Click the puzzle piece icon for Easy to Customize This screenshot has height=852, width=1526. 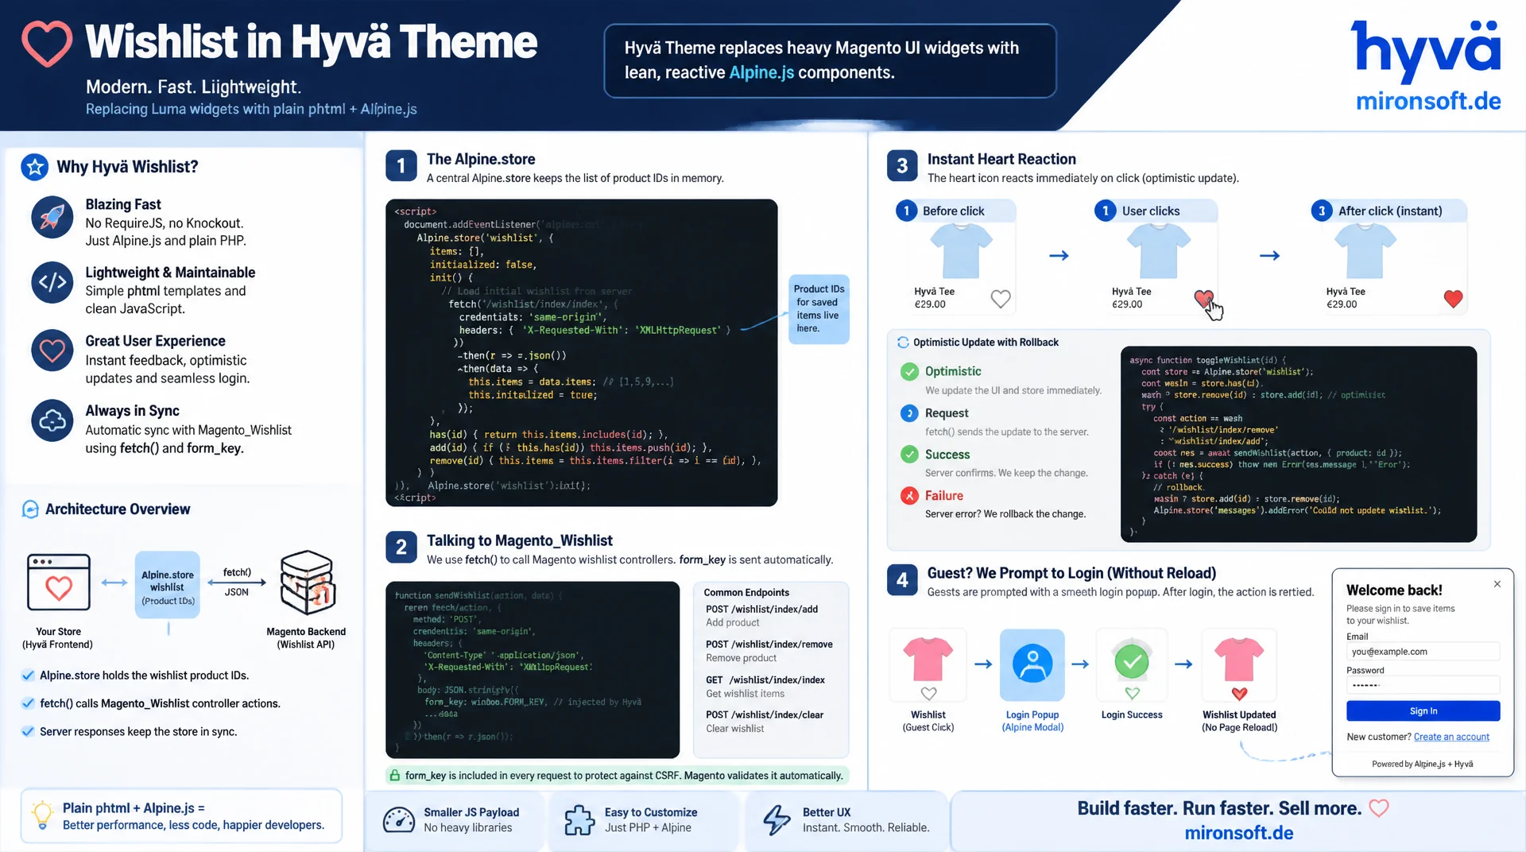[579, 820]
